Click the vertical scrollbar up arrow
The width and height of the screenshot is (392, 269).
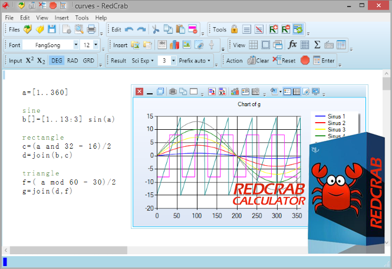coord(387,74)
